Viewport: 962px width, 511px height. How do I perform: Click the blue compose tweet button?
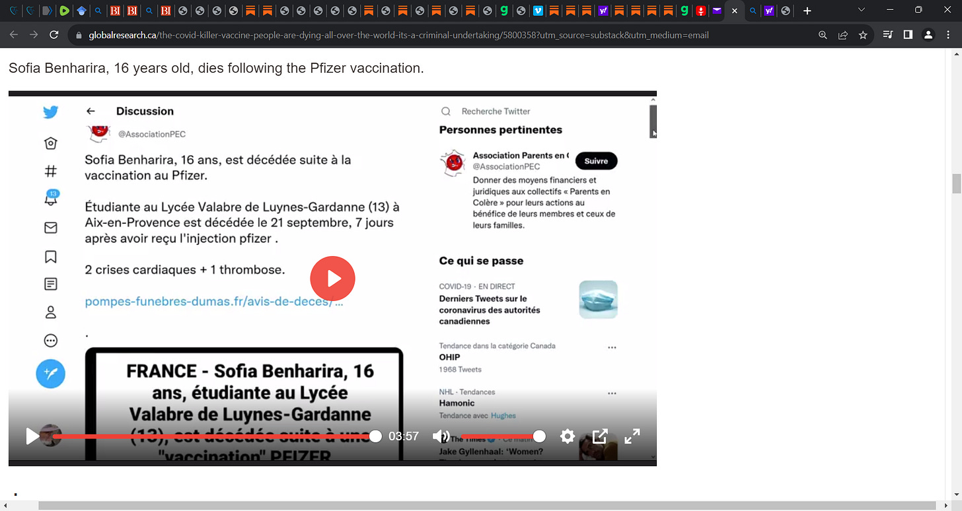[51, 374]
